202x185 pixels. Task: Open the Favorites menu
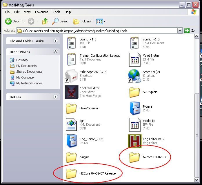tap(42, 12)
